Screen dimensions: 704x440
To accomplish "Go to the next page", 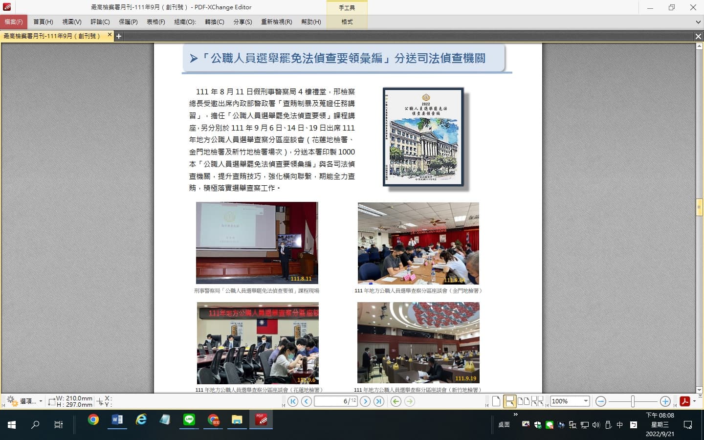I will coord(365,401).
